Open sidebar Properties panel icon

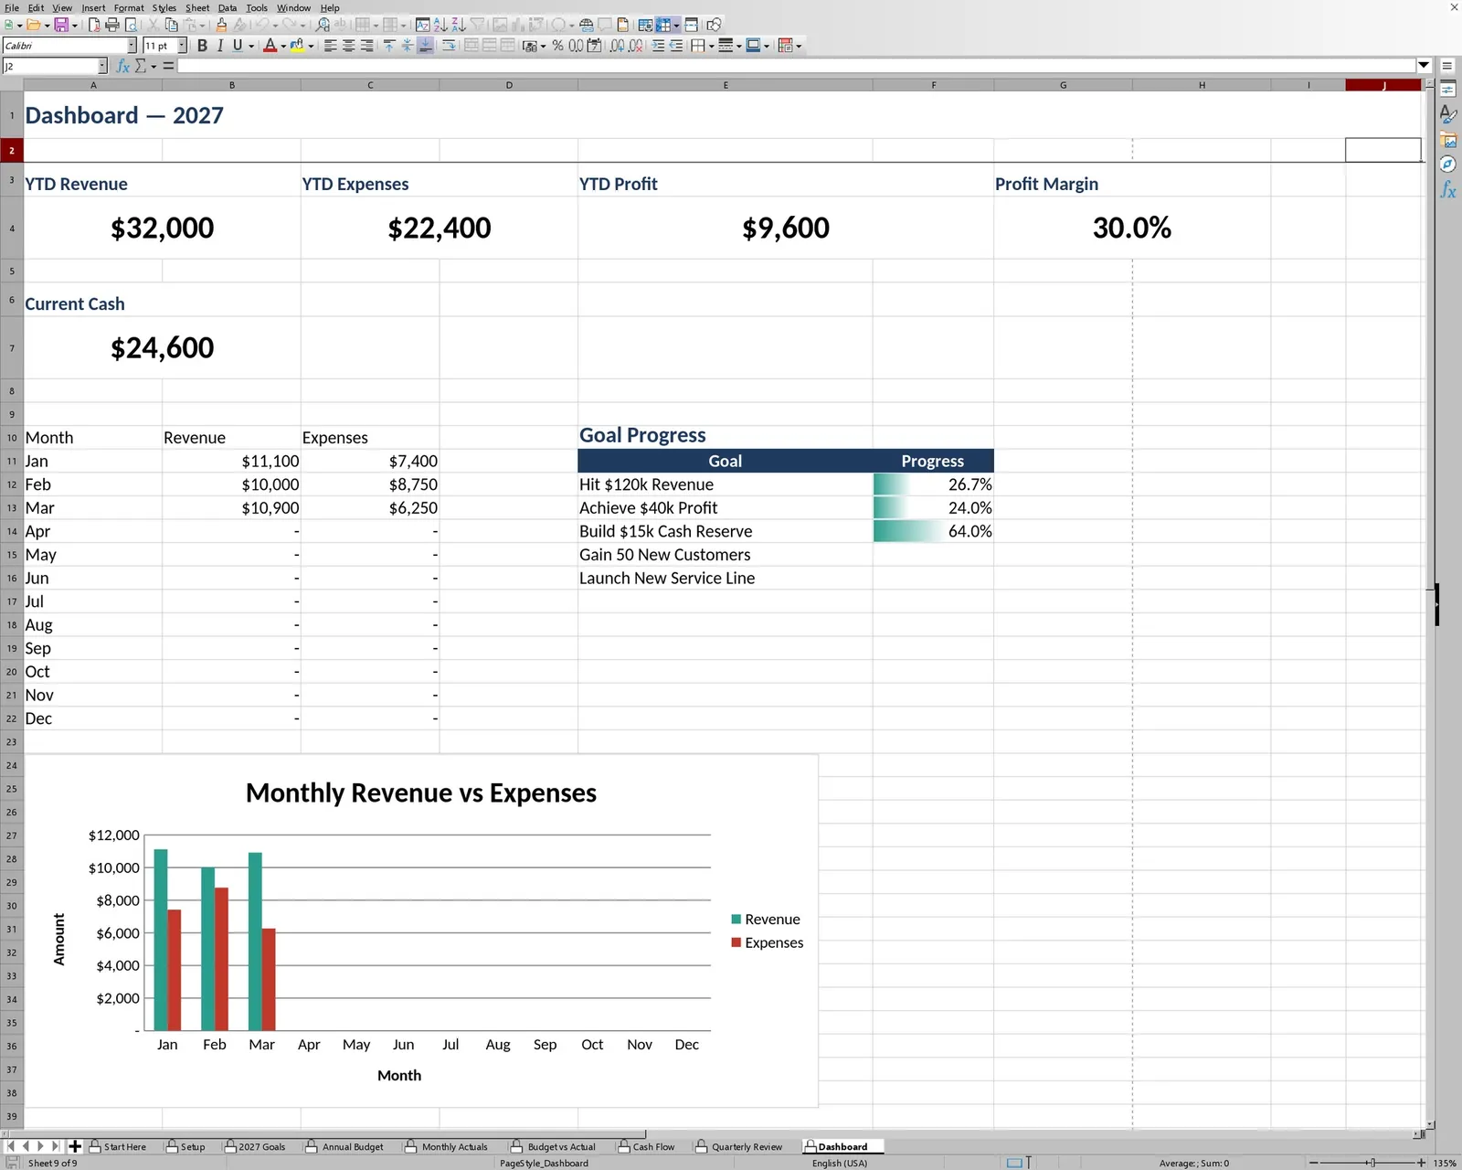tap(1448, 89)
